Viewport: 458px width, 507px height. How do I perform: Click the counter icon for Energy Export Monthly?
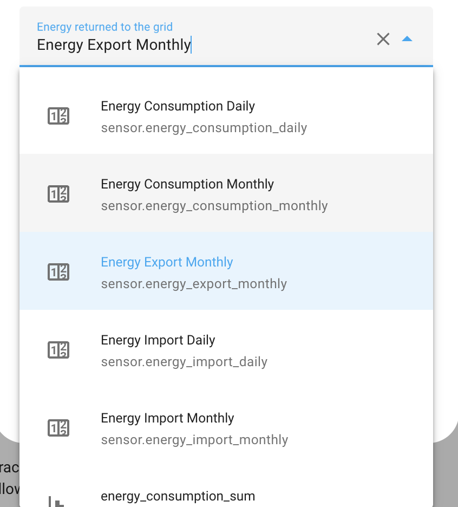[x=58, y=271]
